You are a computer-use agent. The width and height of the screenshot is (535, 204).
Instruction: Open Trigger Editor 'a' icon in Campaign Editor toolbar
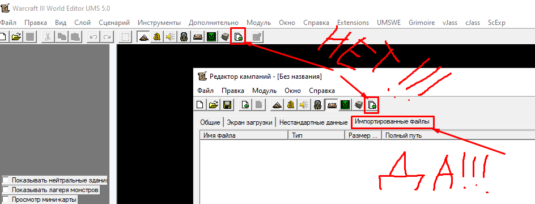[290, 105]
